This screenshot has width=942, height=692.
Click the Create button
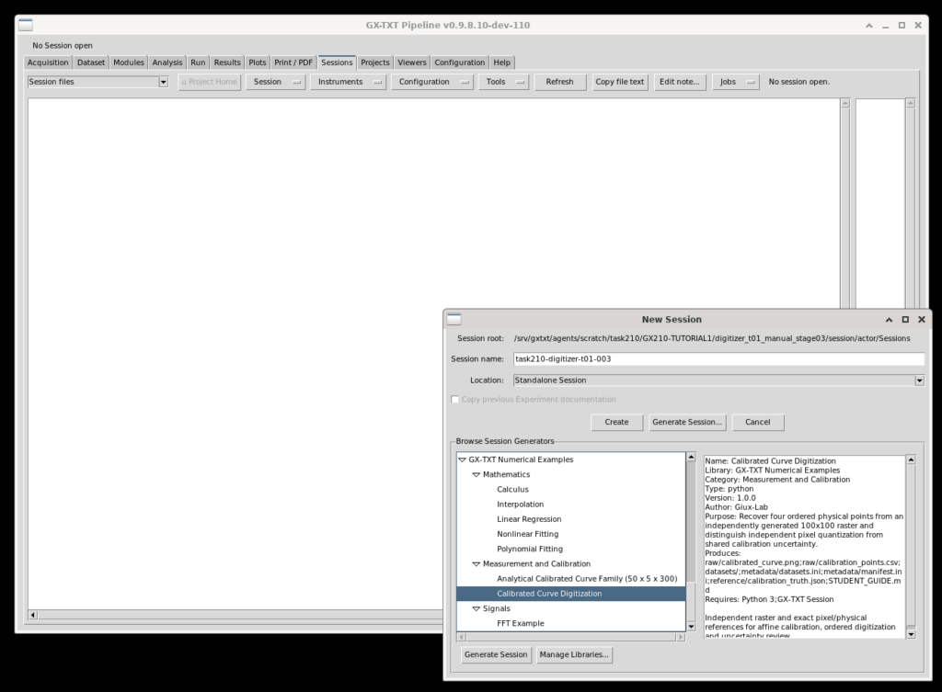pyautogui.click(x=616, y=422)
